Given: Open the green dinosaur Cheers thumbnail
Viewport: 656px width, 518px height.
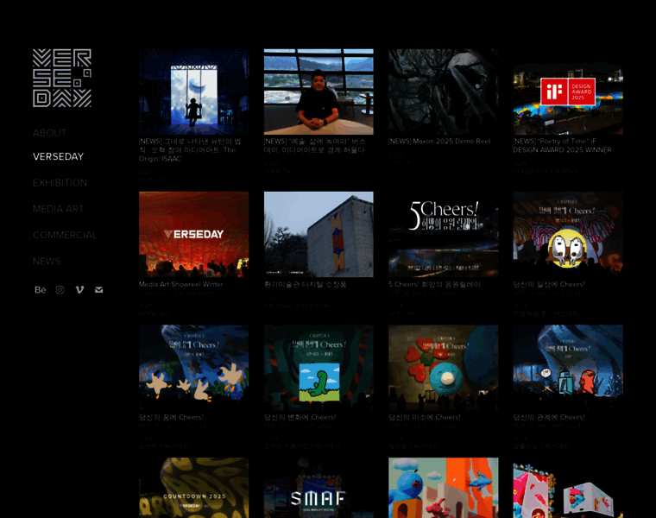Looking at the screenshot, I should pyautogui.click(x=319, y=368).
